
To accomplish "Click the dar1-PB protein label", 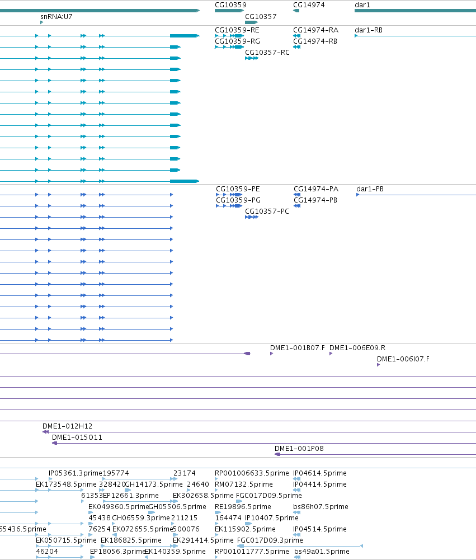I will [x=370, y=189].
